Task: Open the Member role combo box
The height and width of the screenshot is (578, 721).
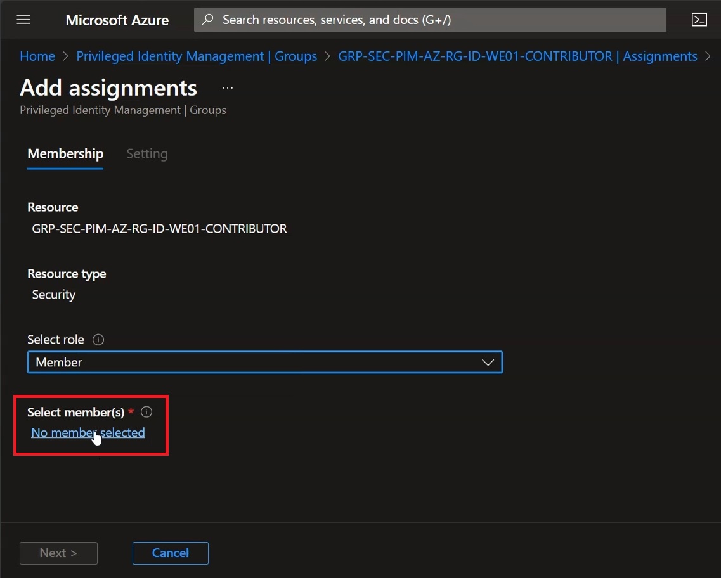Action: (x=265, y=363)
